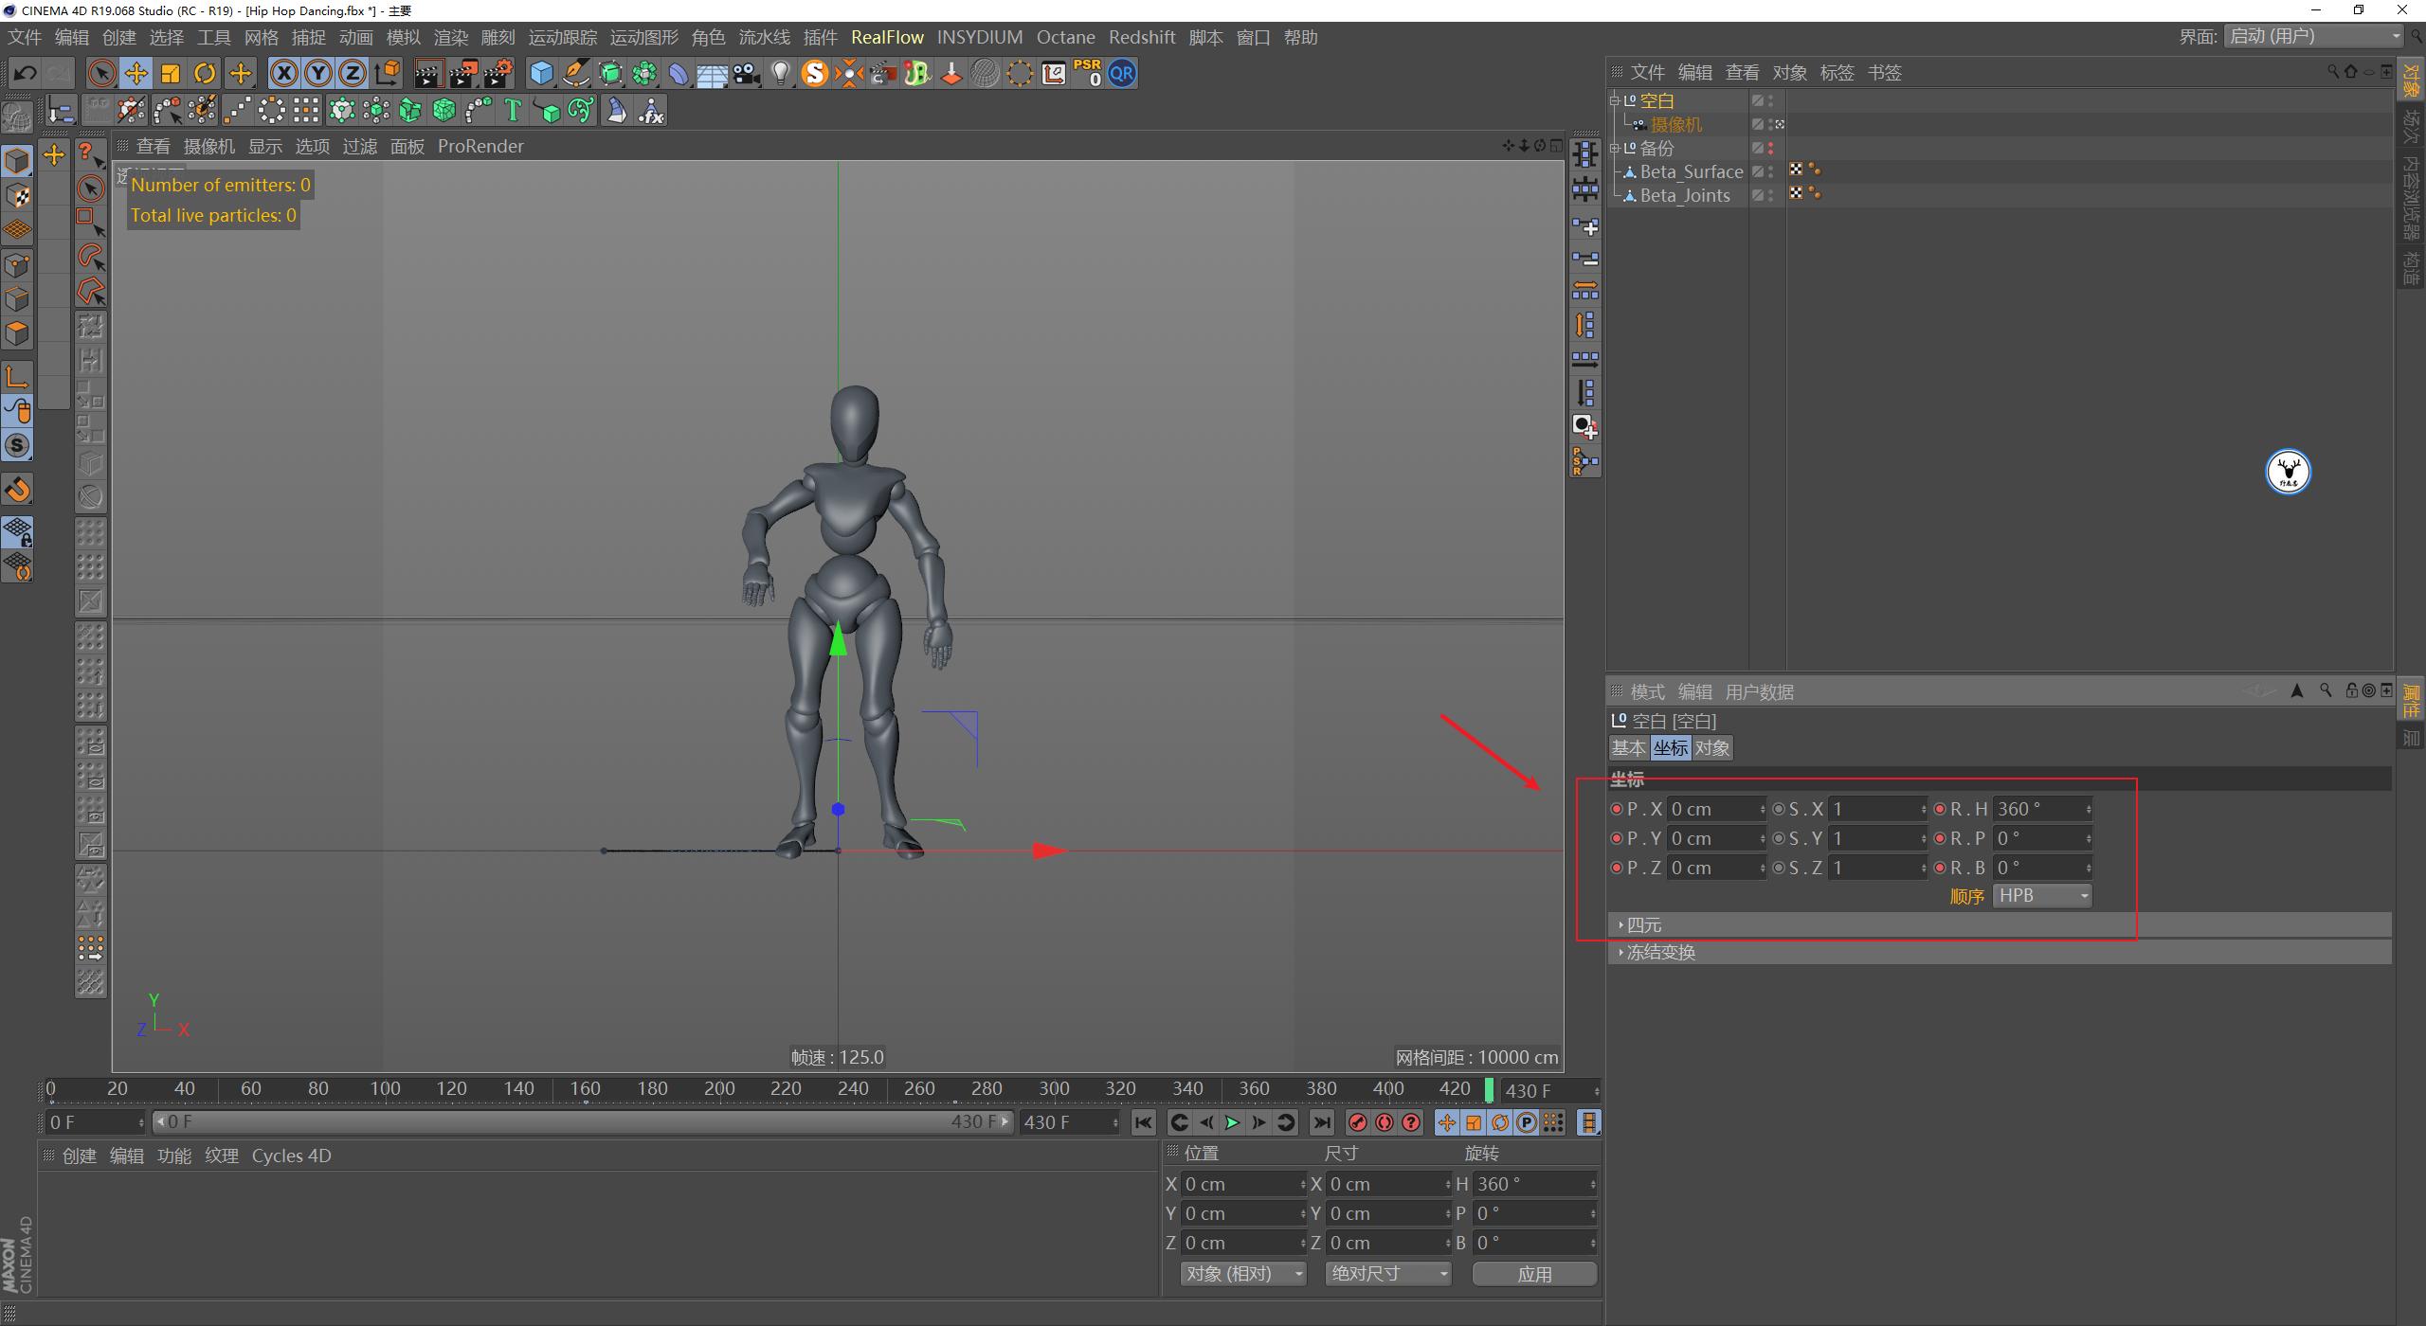Select the spline Pen tool
The width and height of the screenshot is (2426, 1326).
576,73
